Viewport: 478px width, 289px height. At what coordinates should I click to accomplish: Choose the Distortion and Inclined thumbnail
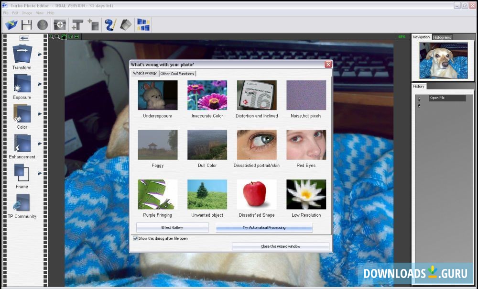257,95
